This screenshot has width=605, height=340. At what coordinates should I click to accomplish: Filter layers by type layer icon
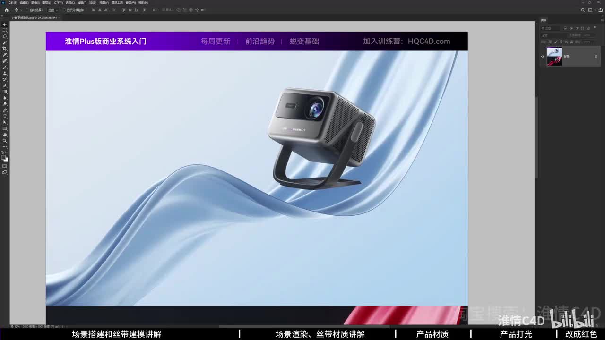[x=577, y=28]
